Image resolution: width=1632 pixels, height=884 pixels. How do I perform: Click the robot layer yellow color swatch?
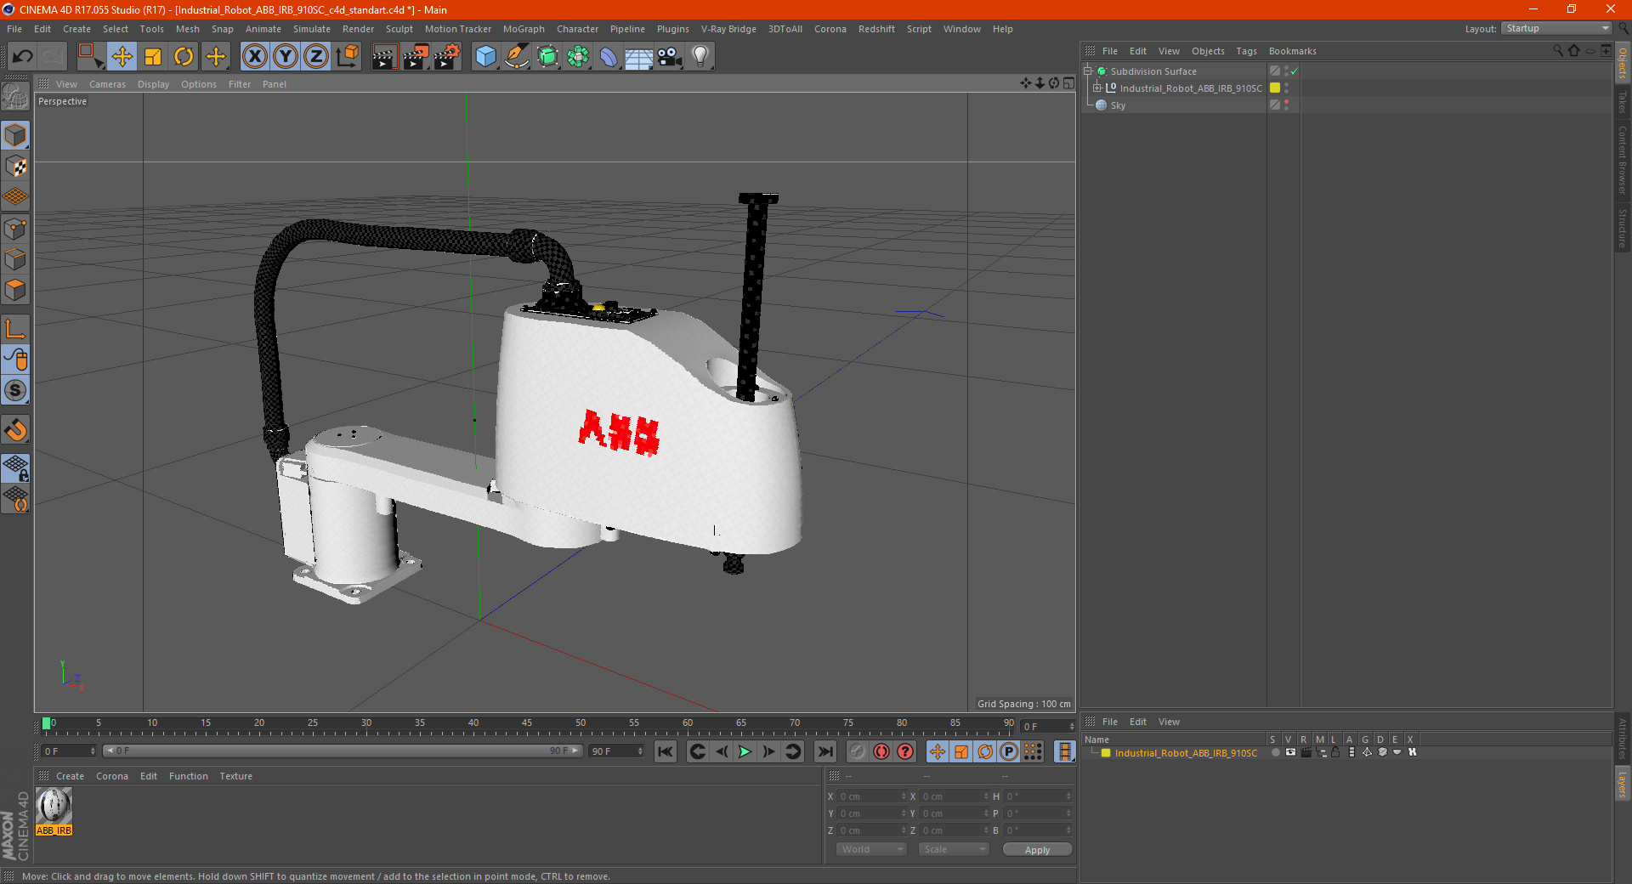(x=1275, y=88)
